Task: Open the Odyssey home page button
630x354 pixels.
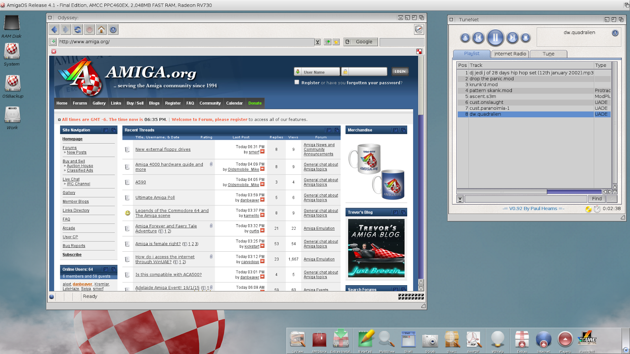Action: coord(102,29)
